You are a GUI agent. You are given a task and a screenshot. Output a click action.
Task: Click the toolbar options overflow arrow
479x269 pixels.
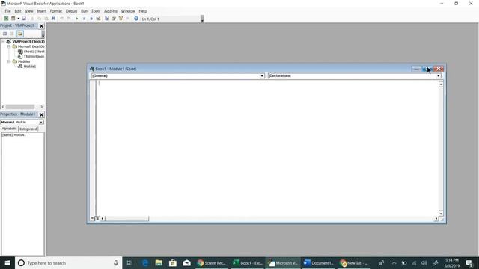[x=202, y=19]
